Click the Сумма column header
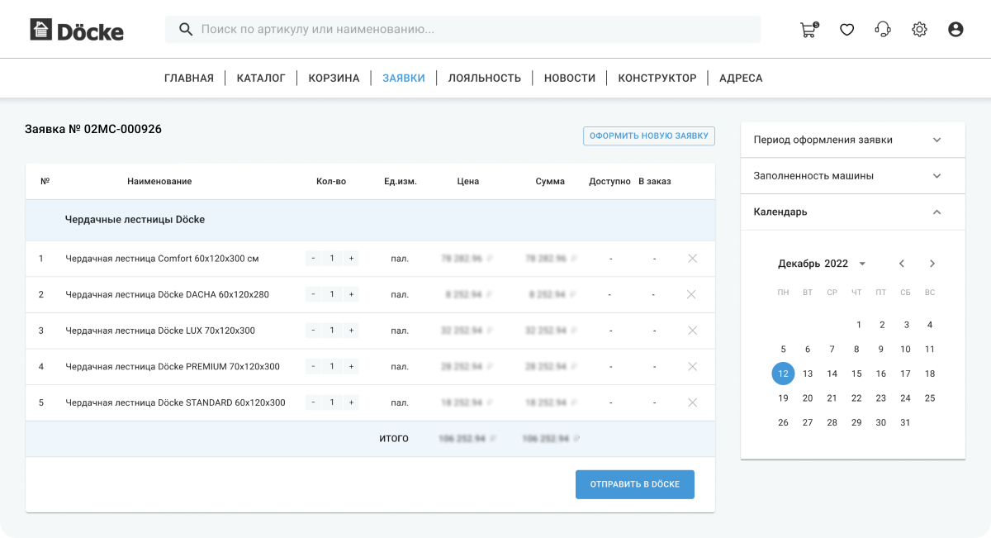991x538 pixels. point(550,182)
